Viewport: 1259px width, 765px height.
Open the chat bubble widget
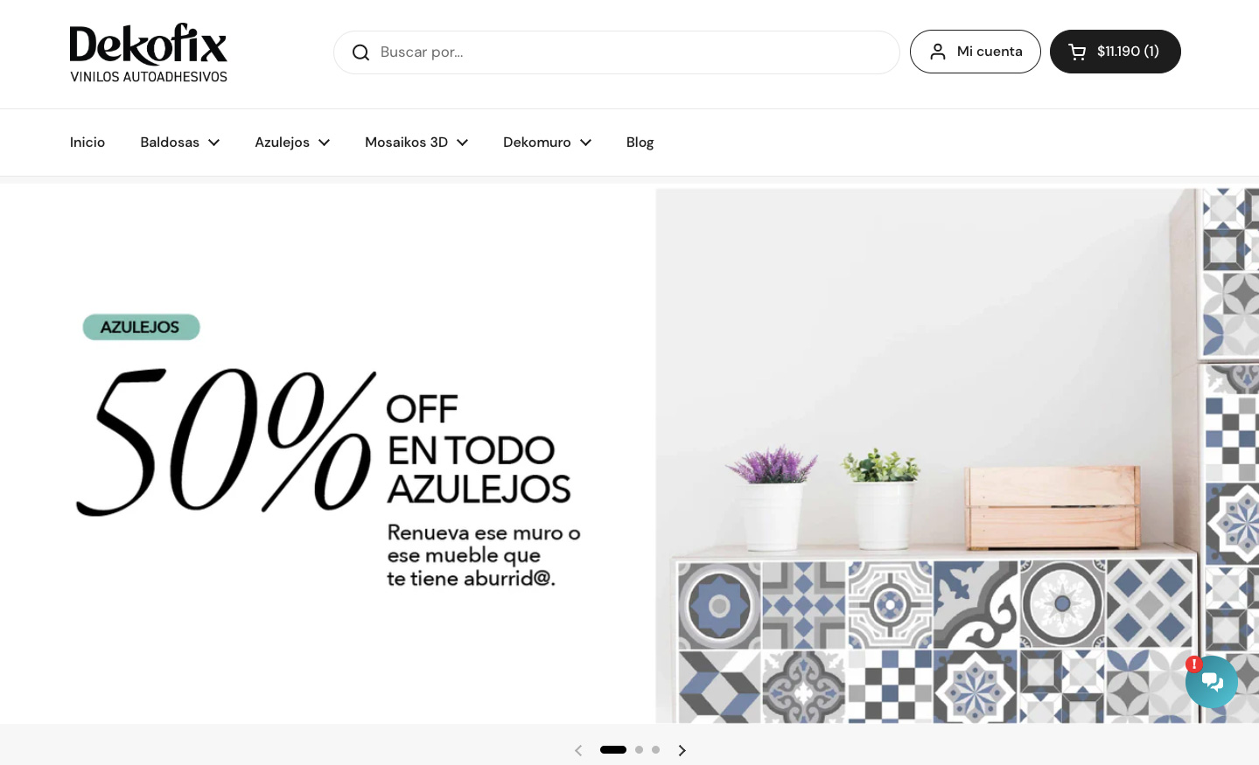click(1212, 682)
